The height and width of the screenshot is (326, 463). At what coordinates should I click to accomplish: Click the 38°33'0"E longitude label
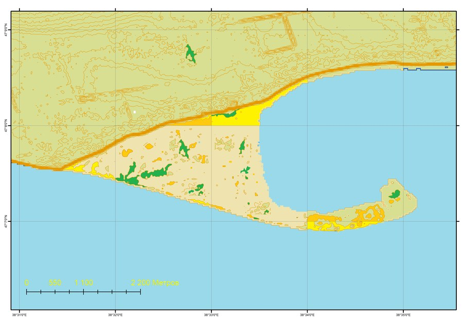click(x=211, y=315)
